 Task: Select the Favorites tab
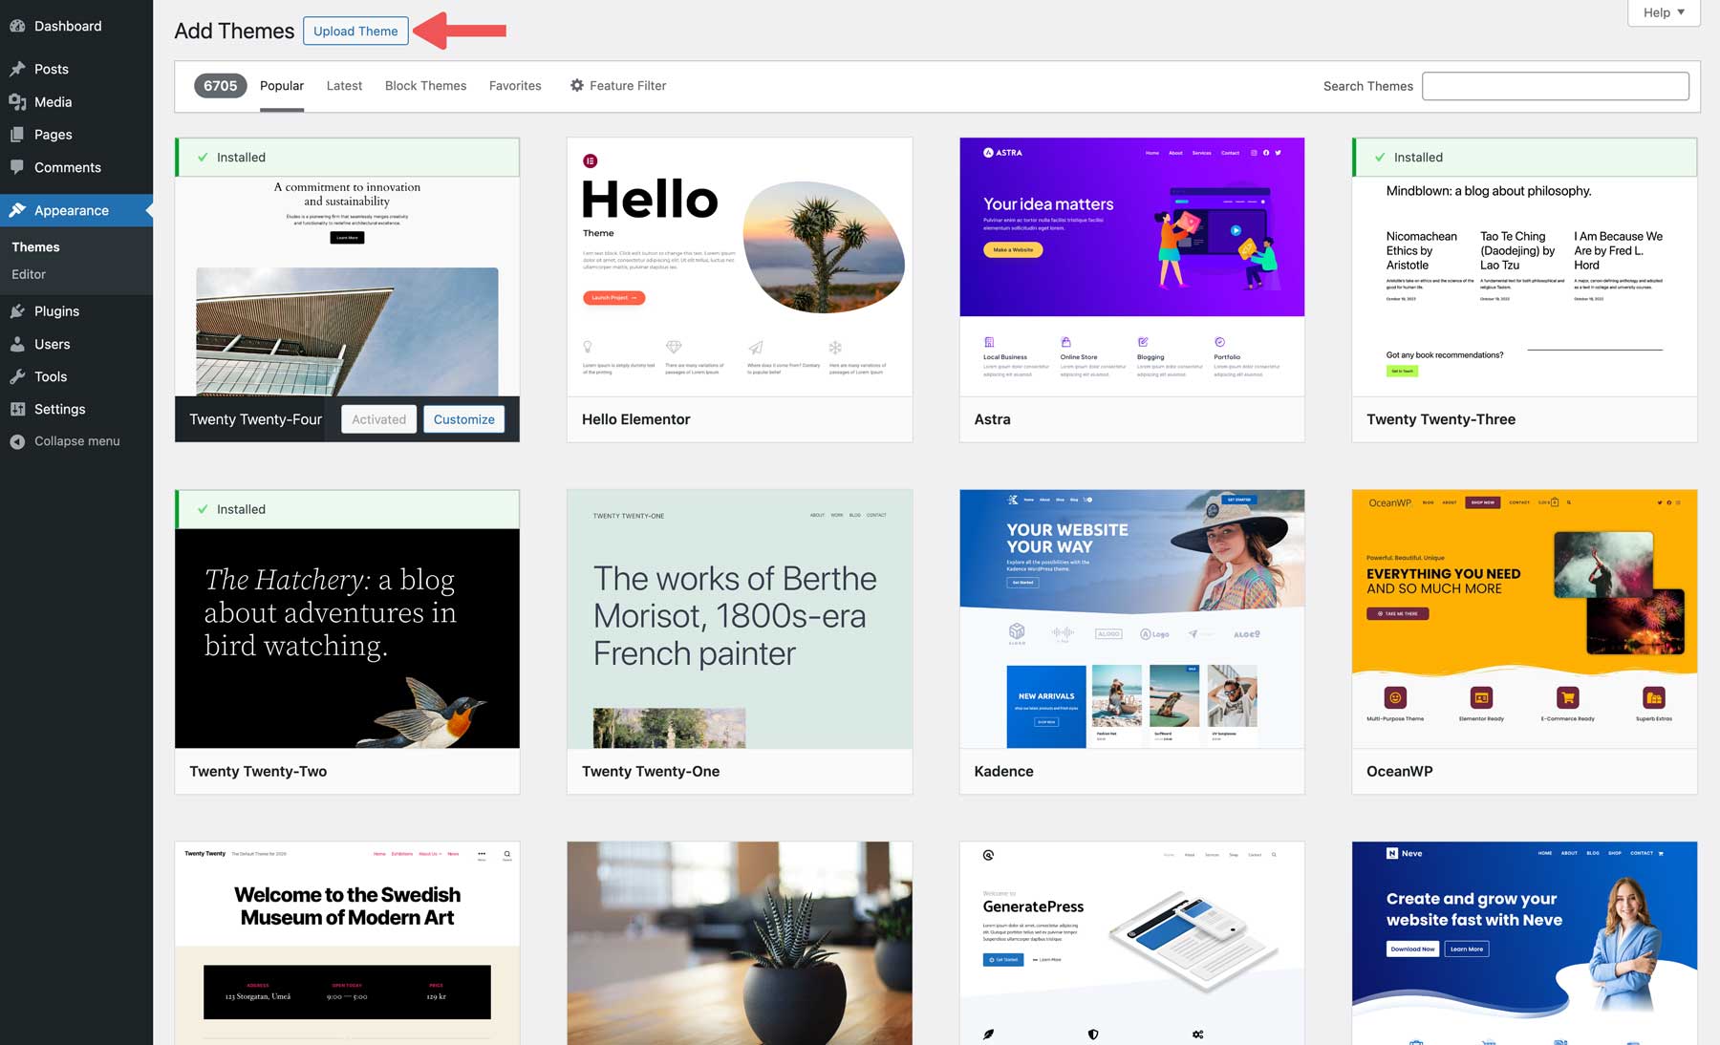515,85
